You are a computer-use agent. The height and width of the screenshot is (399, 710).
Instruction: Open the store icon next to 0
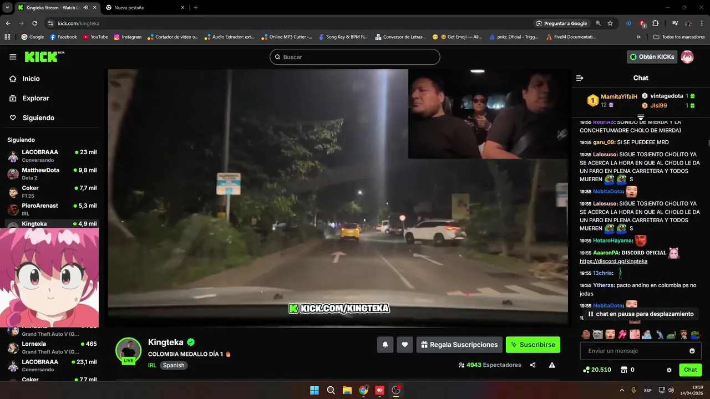(x=623, y=370)
